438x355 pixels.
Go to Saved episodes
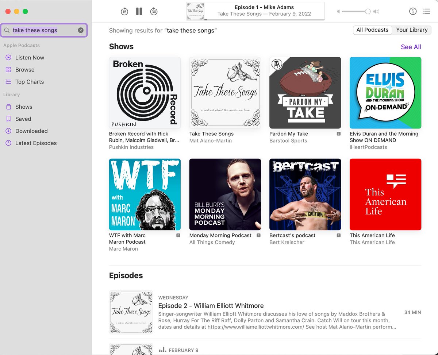23,119
